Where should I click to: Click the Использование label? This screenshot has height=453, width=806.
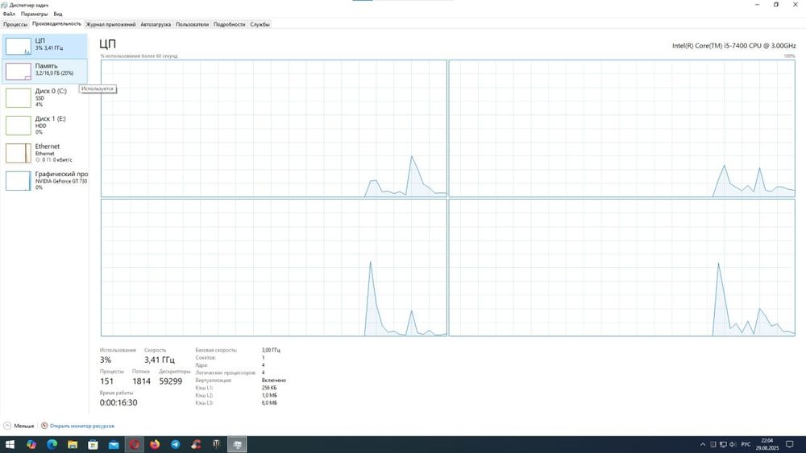coord(118,350)
